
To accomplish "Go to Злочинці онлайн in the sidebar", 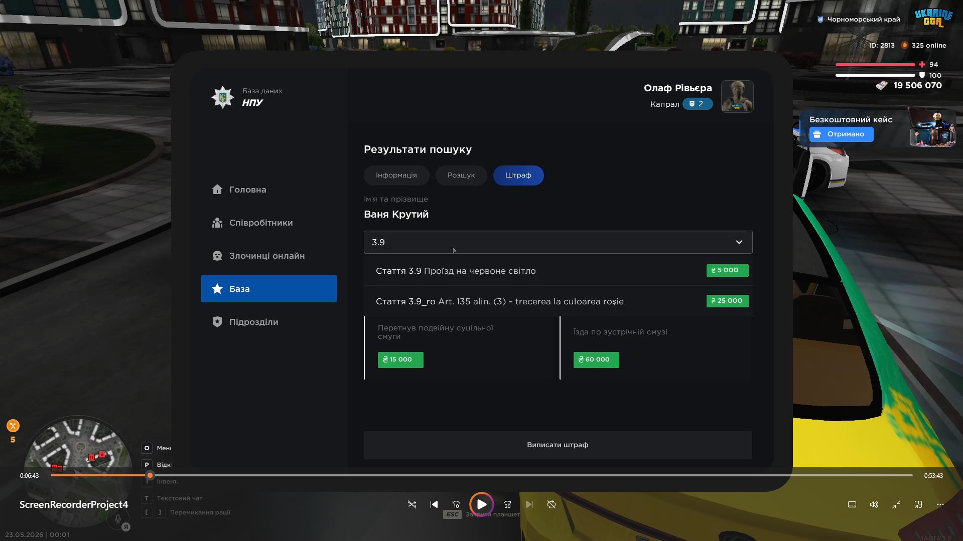I will 269,256.
